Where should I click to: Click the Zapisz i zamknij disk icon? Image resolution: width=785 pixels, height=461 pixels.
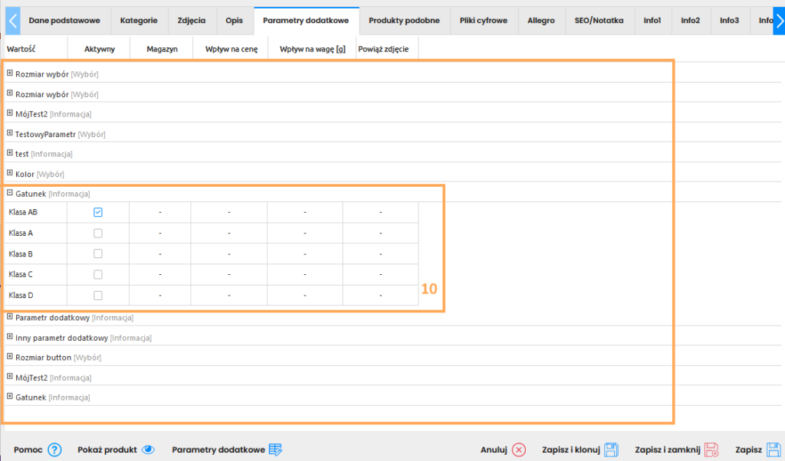click(711, 450)
